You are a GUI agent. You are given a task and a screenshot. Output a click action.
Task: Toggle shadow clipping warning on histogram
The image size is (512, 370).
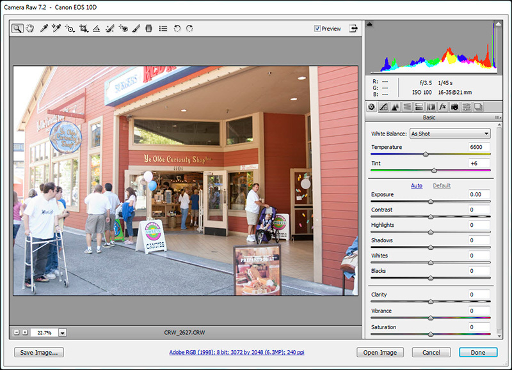pyautogui.click(x=369, y=24)
